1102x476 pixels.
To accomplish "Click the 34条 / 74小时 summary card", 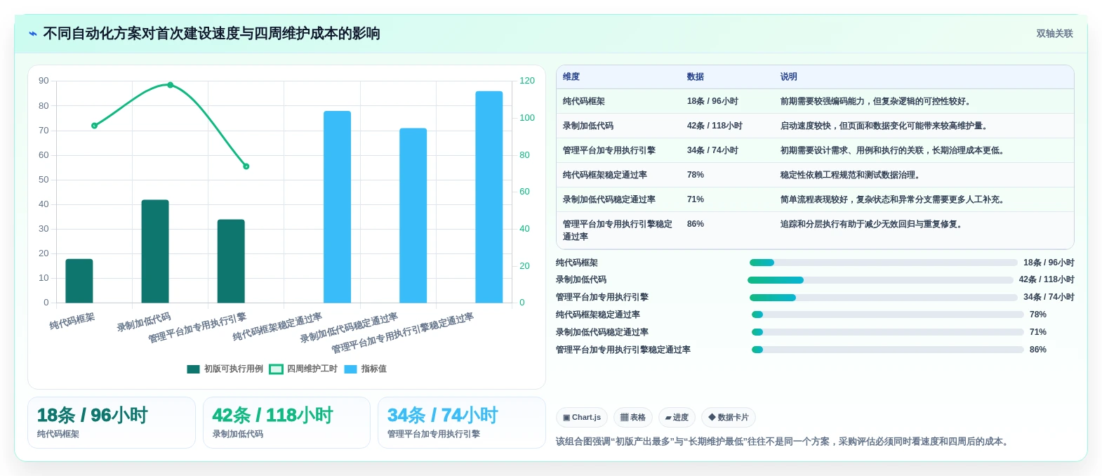I will click(462, 423).
